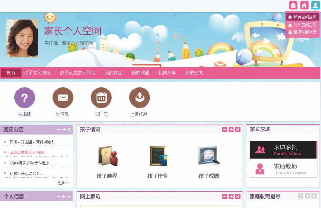
Task: Collapse the 通知公告 panel with minus
Action: [x=59, y=130]
